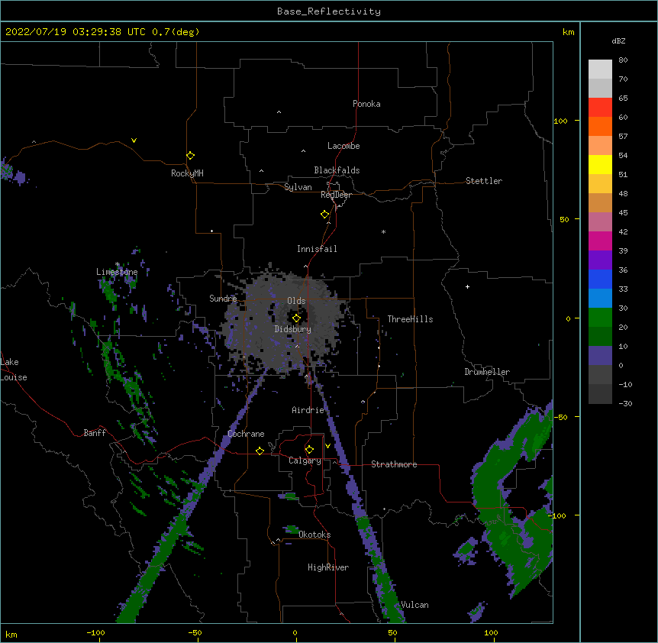Select the orange 60-57 dBZ legend swatch
The height and width of the screenshot is (643, 658).
click(600, 126)
